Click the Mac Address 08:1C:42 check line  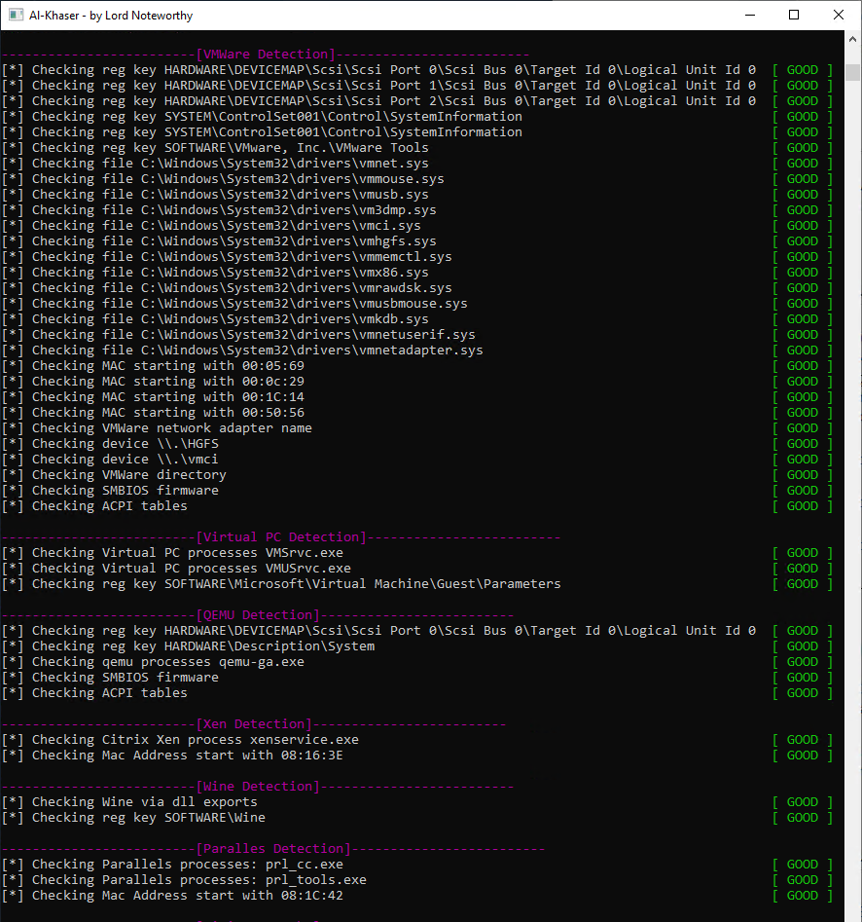[172, 896]
